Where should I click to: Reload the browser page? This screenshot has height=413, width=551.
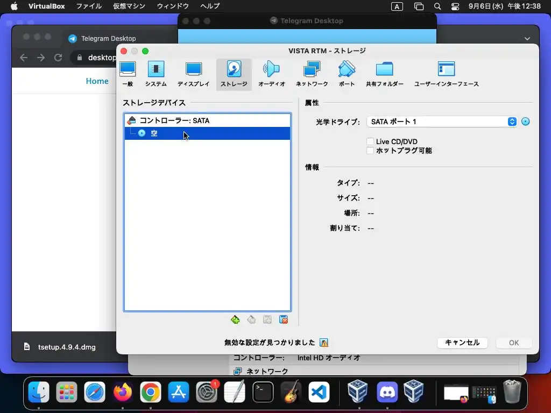[x=58, y=58]
